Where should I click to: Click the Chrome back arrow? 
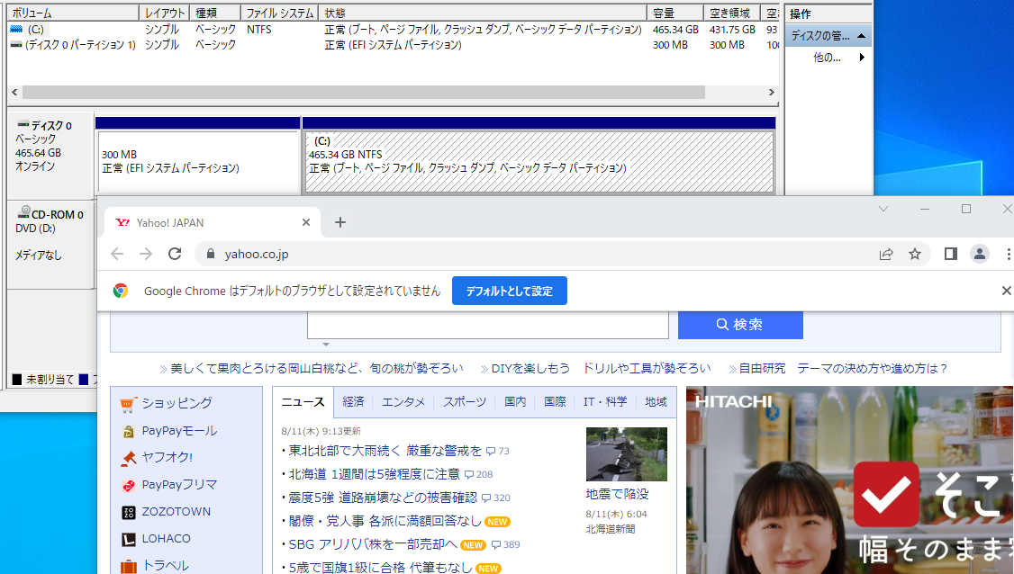click(117, 254)
